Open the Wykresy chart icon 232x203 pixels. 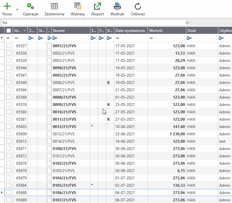[x=78, y=6]
